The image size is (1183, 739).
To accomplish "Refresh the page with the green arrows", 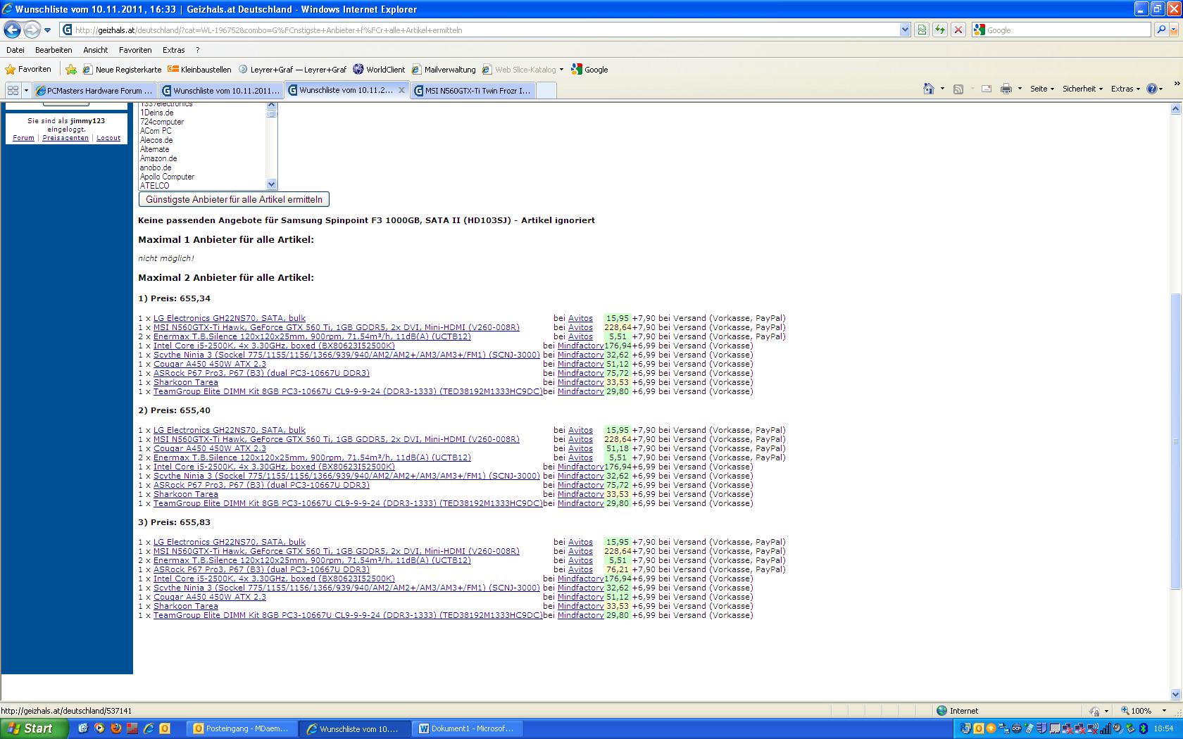I will (x=939, y=30).
